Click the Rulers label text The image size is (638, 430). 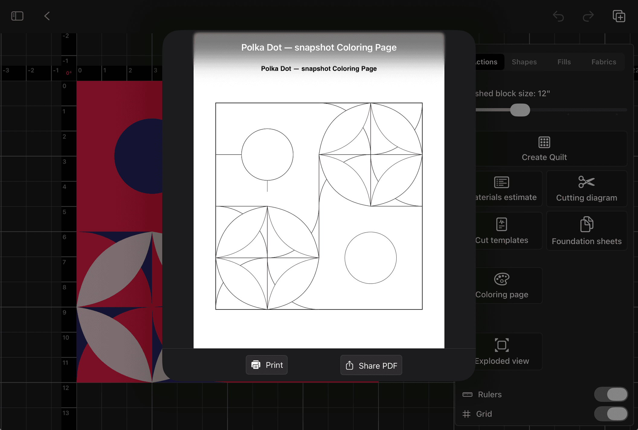(x=490, y=395)
